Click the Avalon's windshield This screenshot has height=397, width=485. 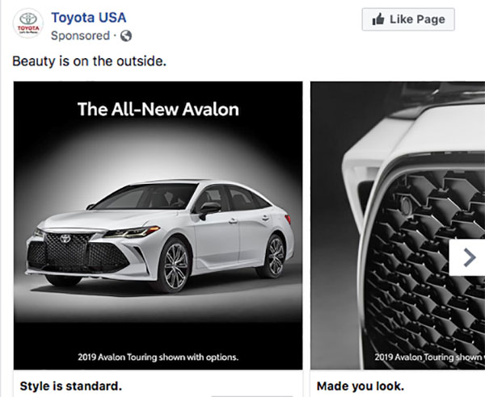pos(146,197)
